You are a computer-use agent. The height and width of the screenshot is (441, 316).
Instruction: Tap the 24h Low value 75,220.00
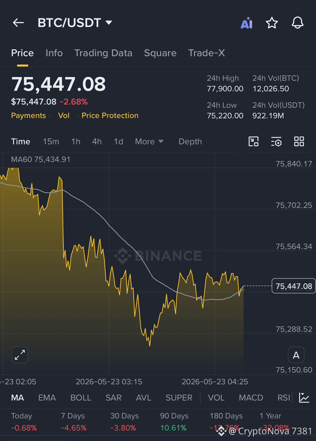(225, 115)
